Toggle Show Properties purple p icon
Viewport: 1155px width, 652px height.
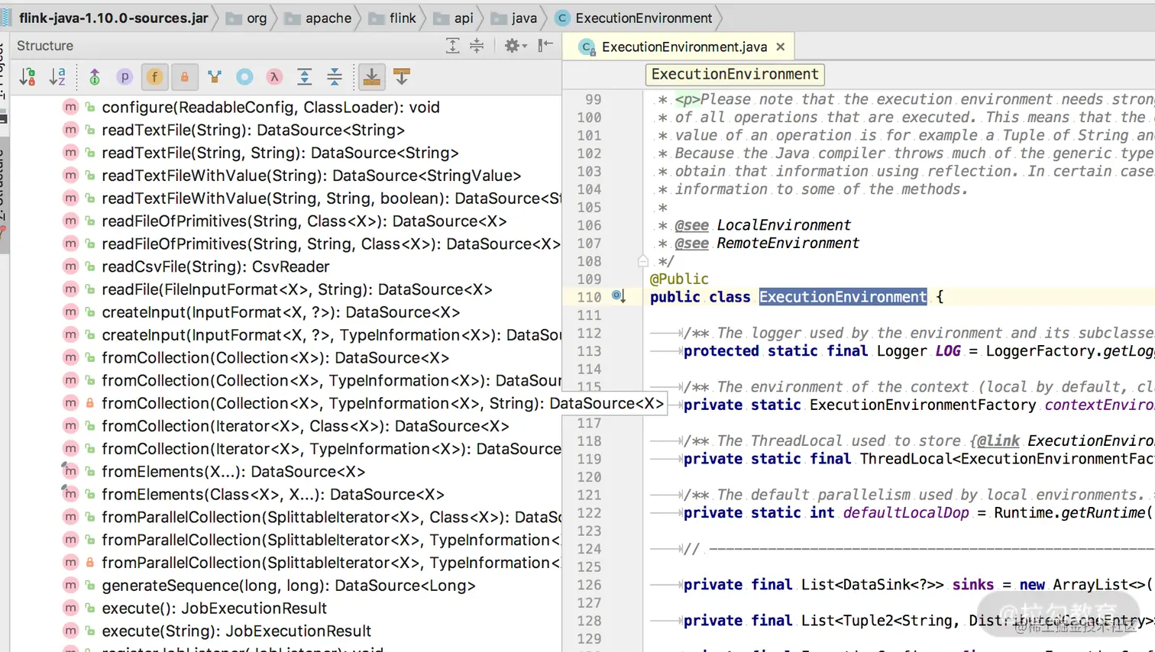click(125, 76)
